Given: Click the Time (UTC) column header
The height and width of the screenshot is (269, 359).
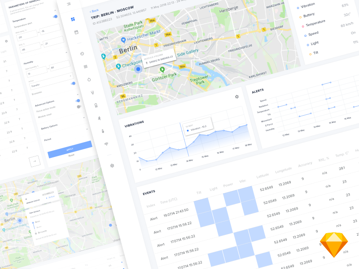Looking at the screenshot, I should pos(169,200).
